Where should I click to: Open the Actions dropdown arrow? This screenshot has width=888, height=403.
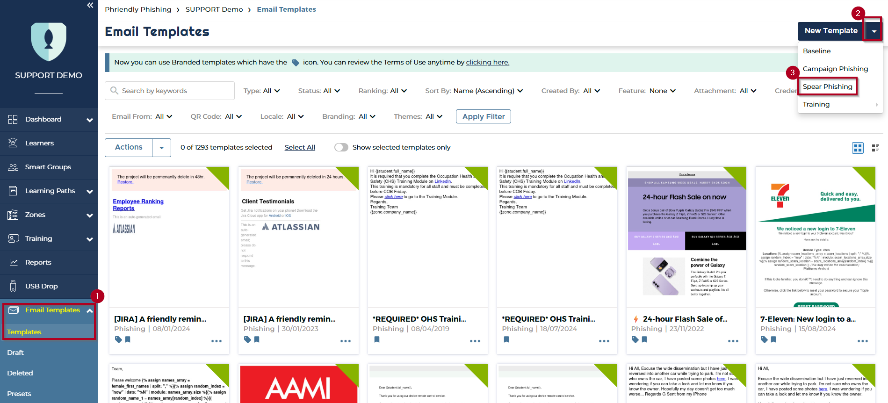[x=161, y=148]
